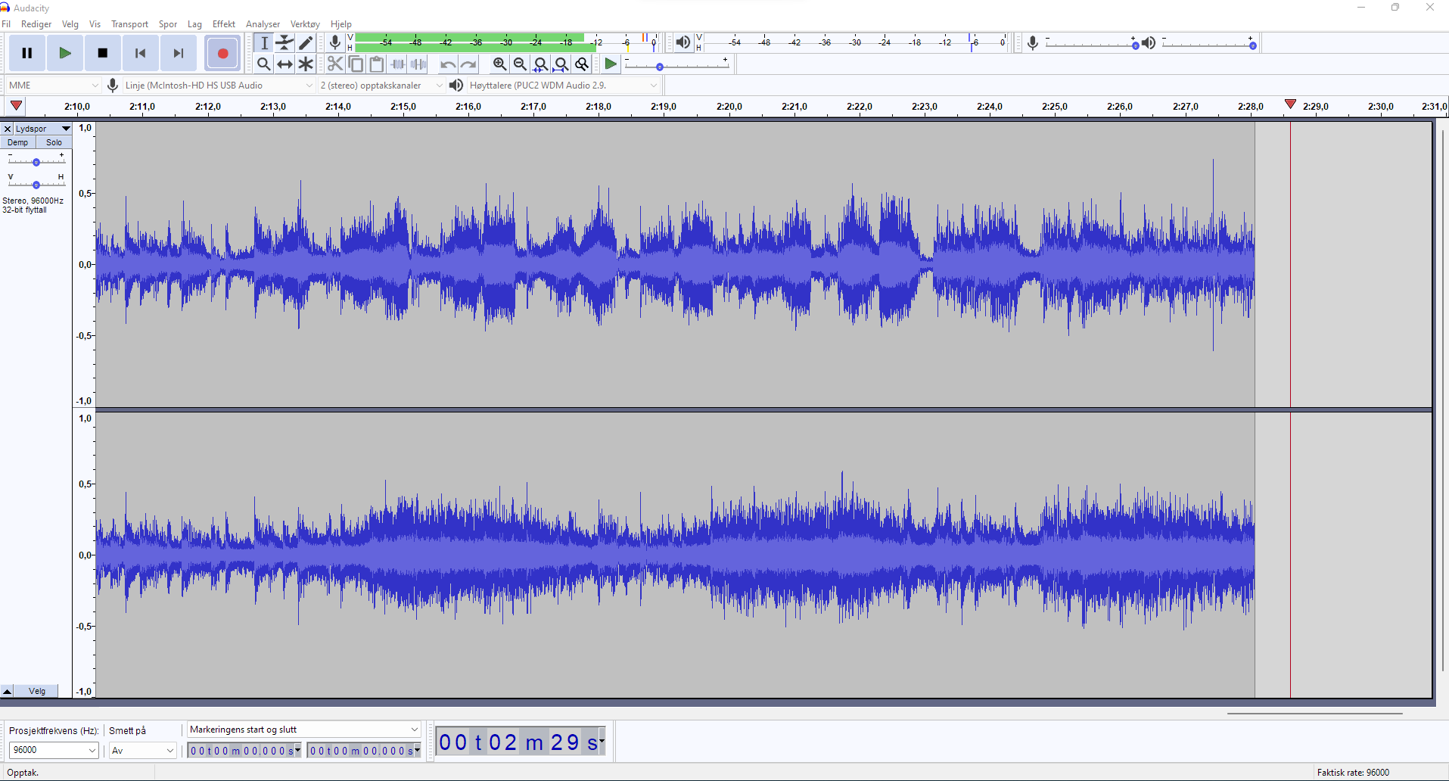Click the Redo arrow

coord(469,64)
